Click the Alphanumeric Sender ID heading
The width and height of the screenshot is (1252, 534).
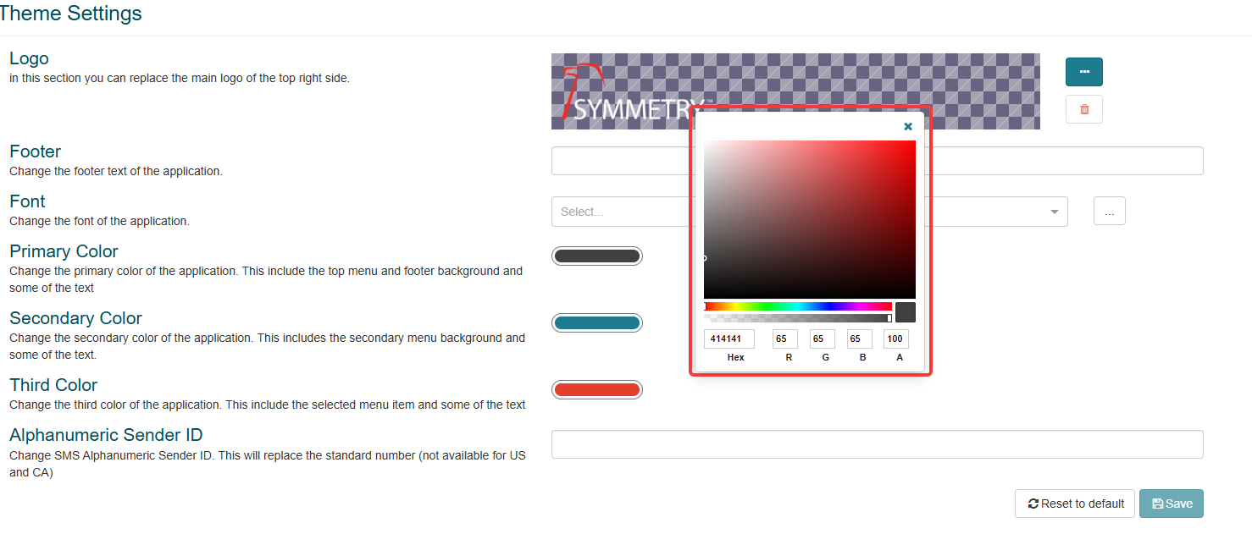[106, 435]
